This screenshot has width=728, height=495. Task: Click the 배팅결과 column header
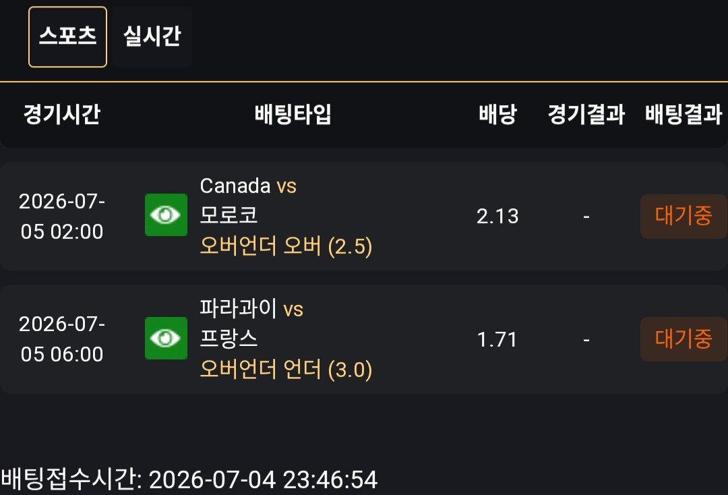pos(684,114)
